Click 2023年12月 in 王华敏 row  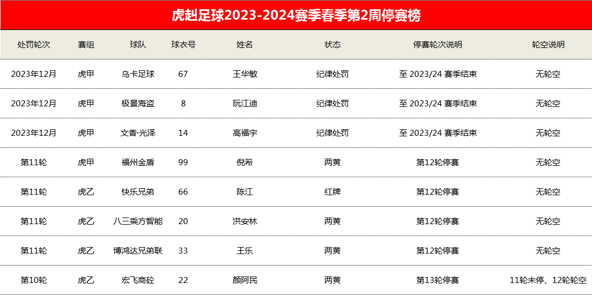34,74
